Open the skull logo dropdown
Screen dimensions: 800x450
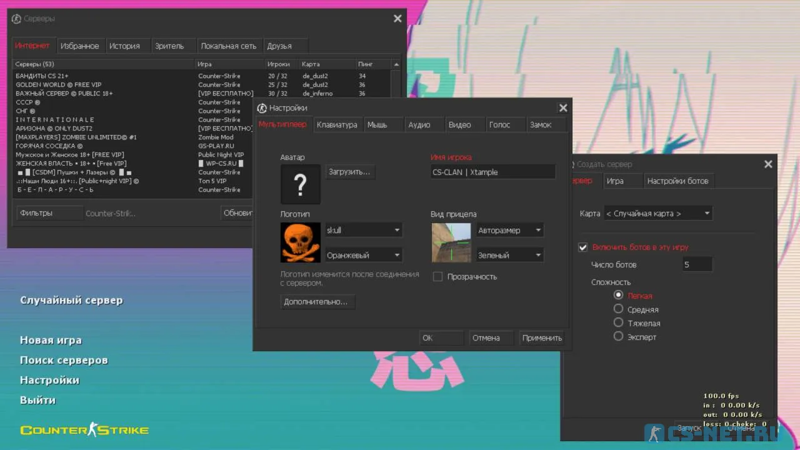pos(364,230)
